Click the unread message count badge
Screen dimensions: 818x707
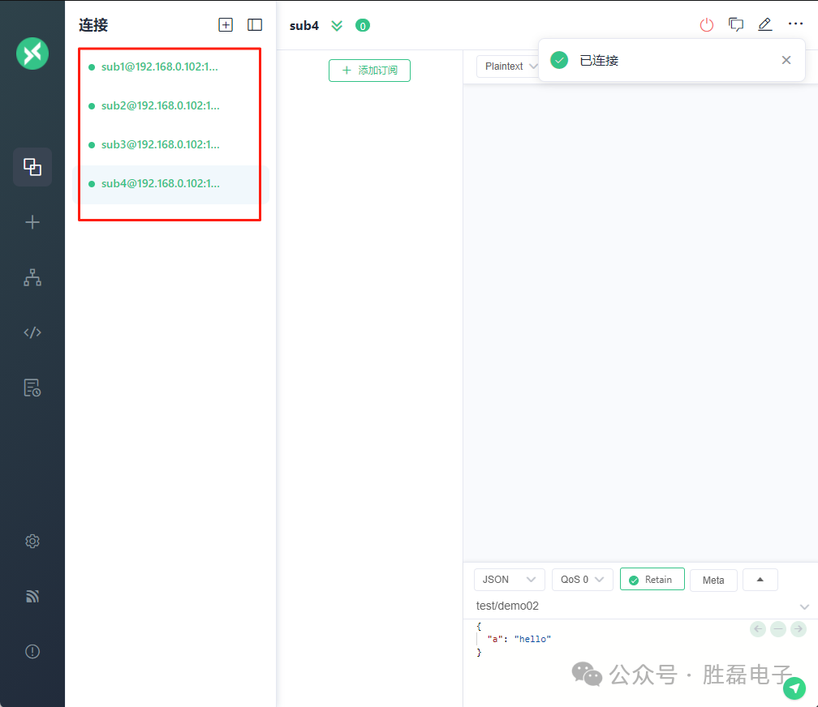point(363,26)
